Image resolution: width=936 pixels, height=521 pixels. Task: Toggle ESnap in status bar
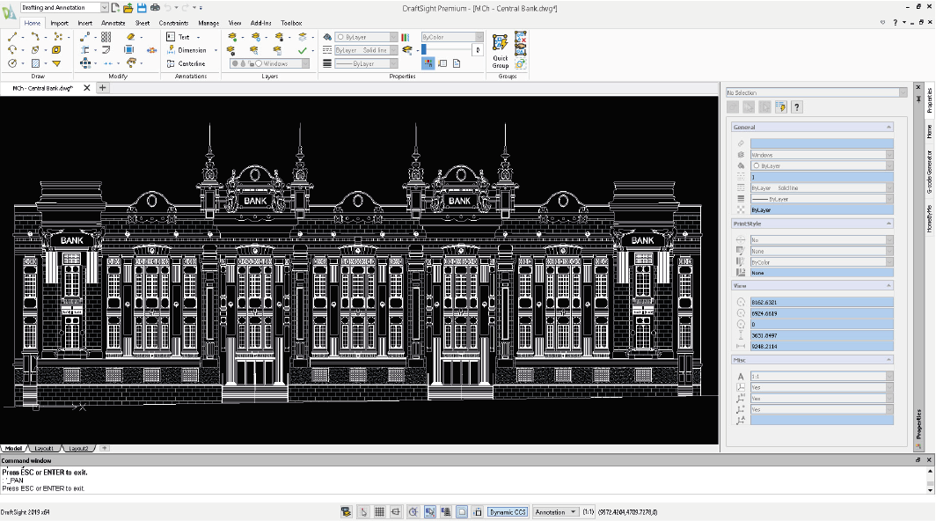[x=430, y=512]
